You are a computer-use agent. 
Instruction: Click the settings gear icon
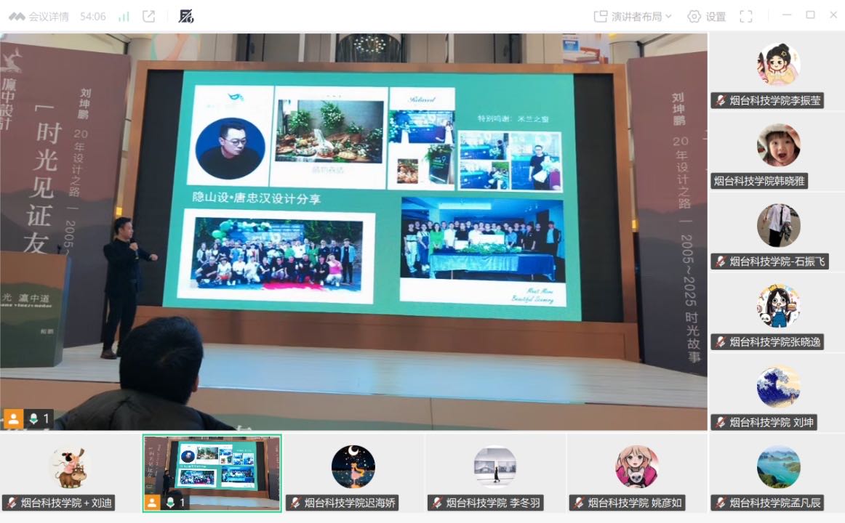pyautogui.click(x=694, y=17)
